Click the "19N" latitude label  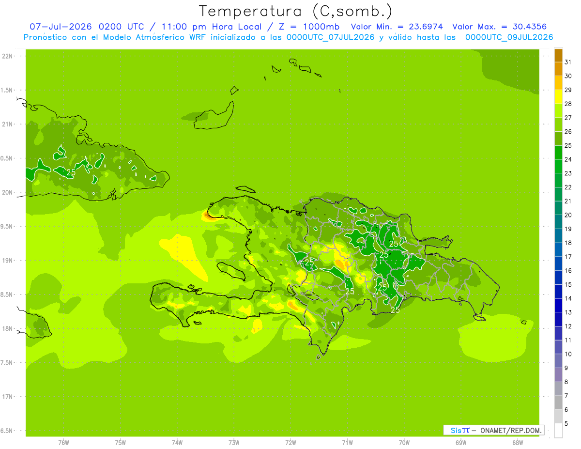click(7, 261)
